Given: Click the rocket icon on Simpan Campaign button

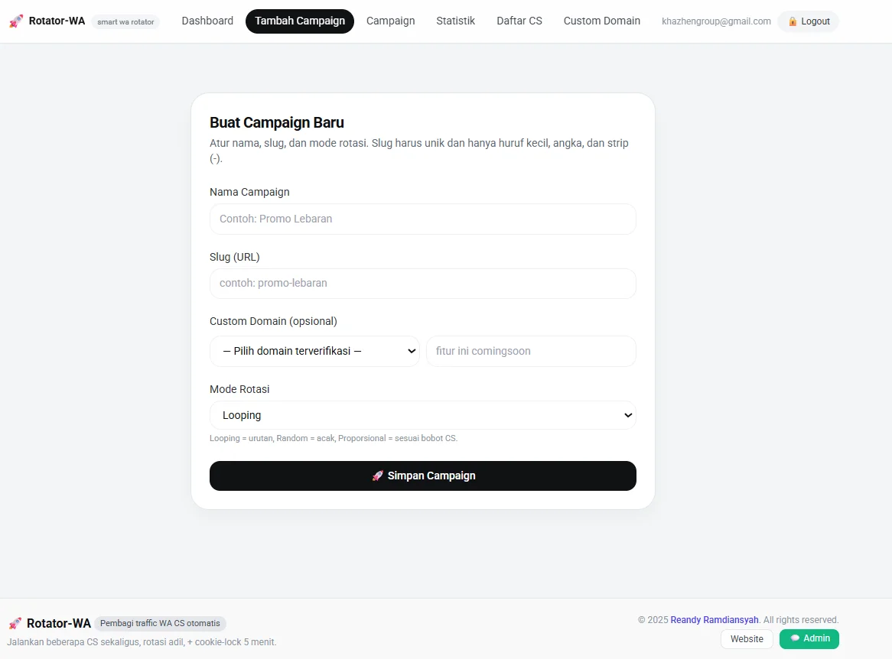Looking at the screenshot, I should (377, 476).
